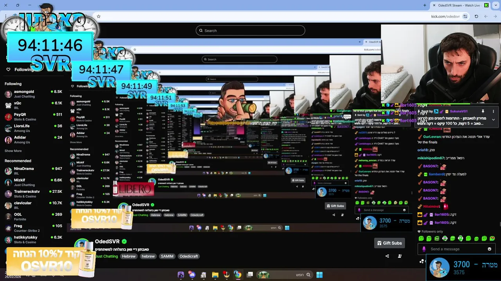Open hstikkytokky channel in sidebar

coord(33,239)
